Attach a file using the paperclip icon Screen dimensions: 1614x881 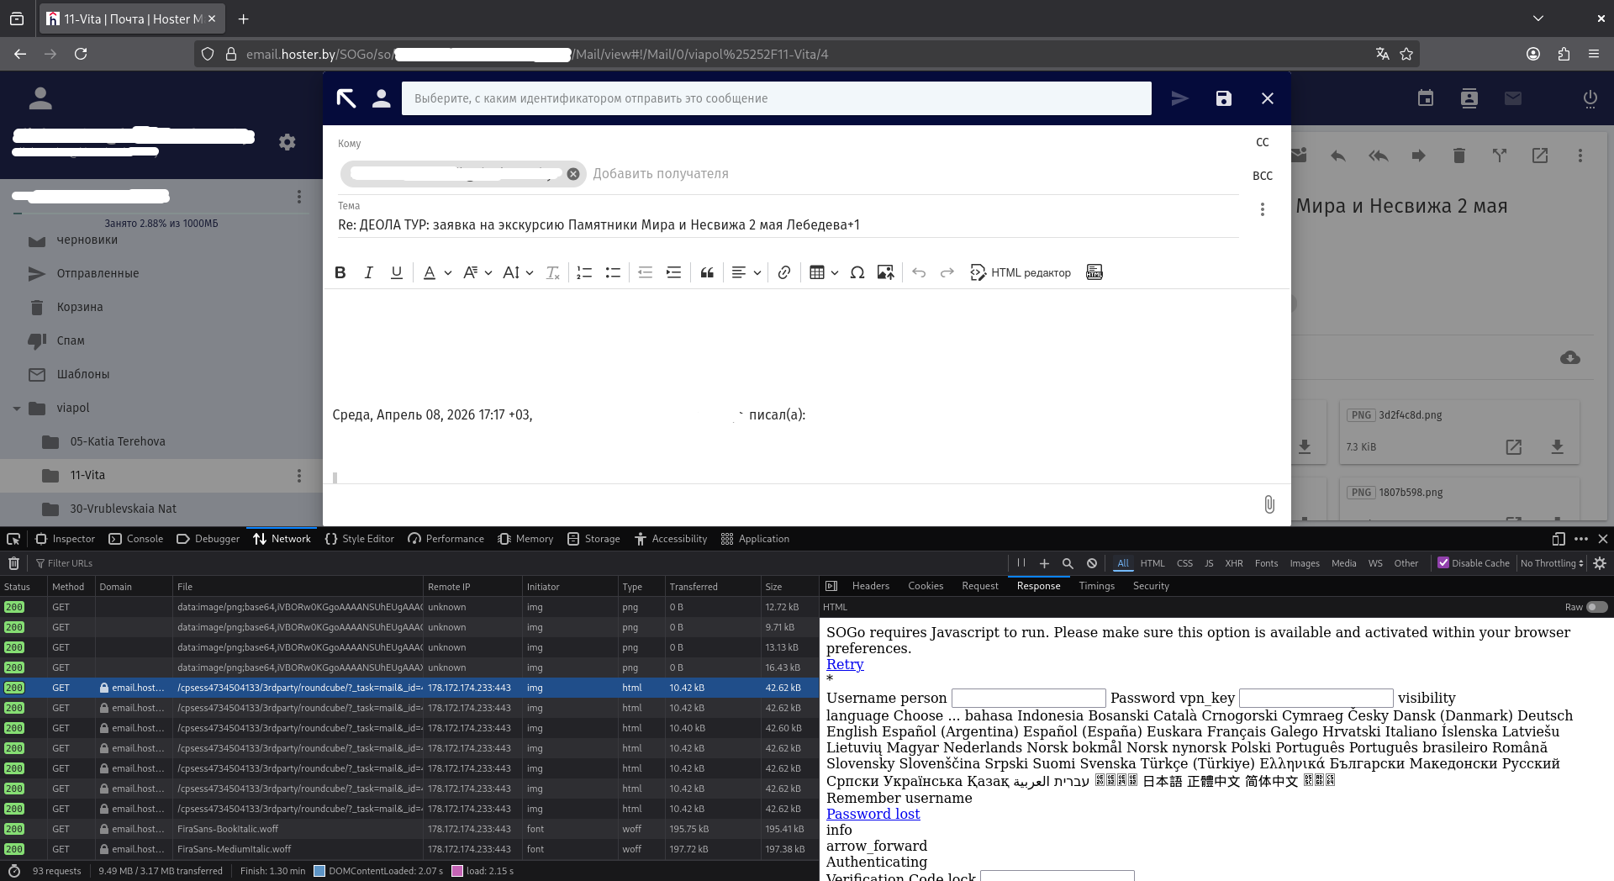click(x=1269, y=504)
